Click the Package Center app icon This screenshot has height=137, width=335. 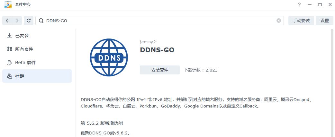(8, 4)
